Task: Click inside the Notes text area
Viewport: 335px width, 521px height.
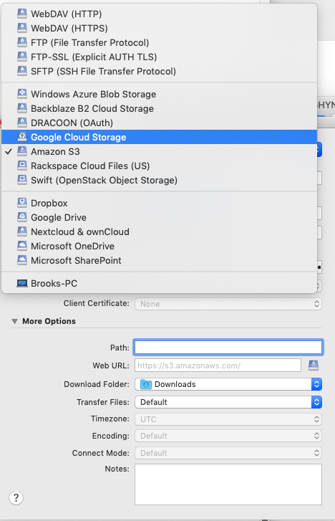Action: (x=228, y=484)
